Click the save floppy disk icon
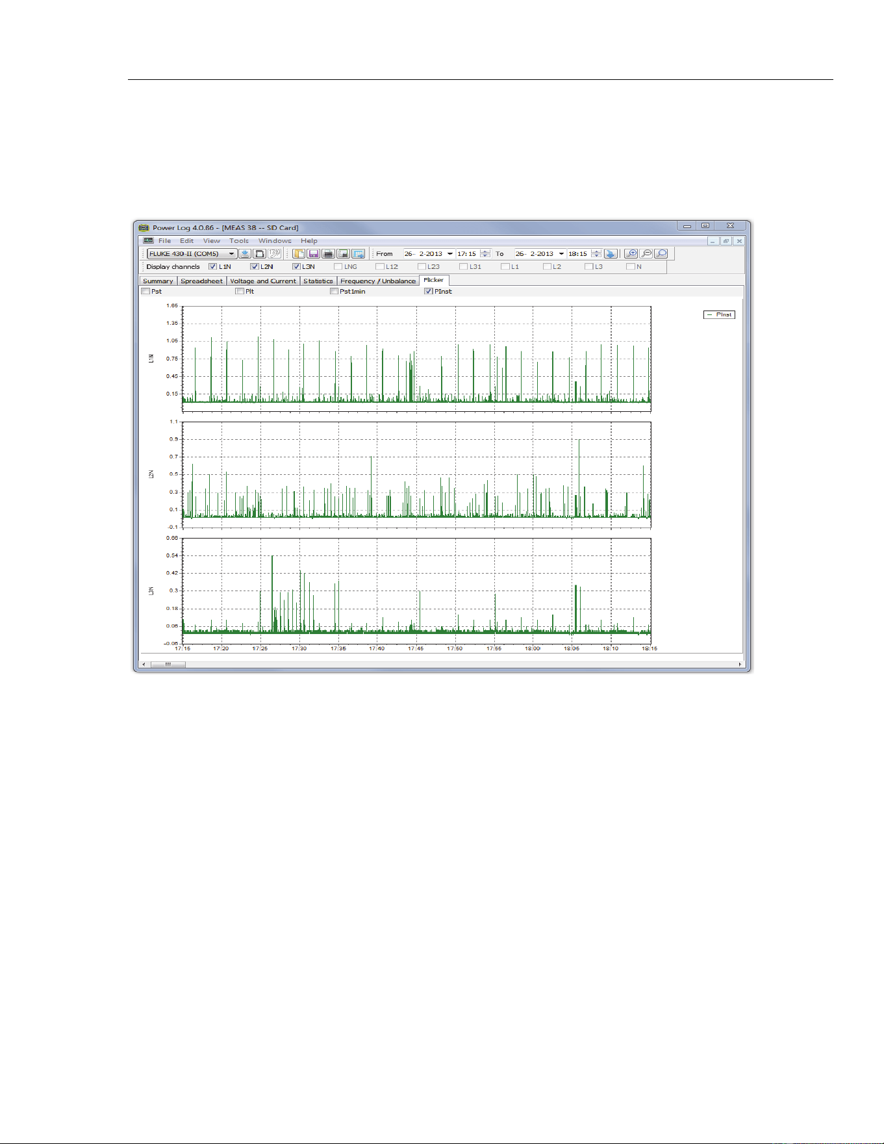This screenshot has width=884, height=1144. (x=314, y=254)
